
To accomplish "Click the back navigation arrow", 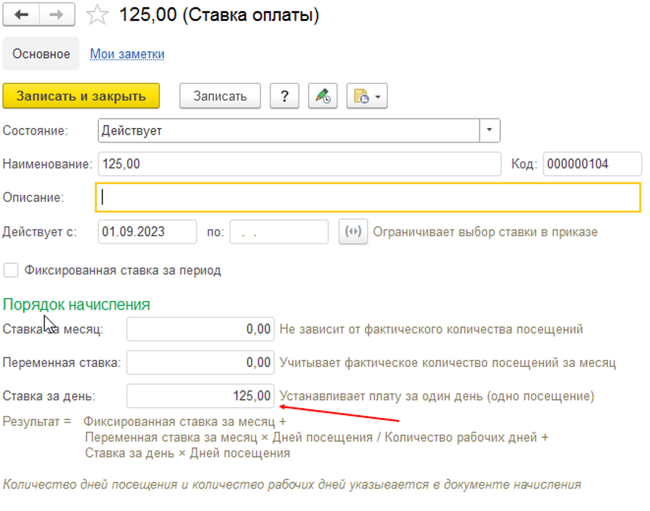I will click(21, 15).
